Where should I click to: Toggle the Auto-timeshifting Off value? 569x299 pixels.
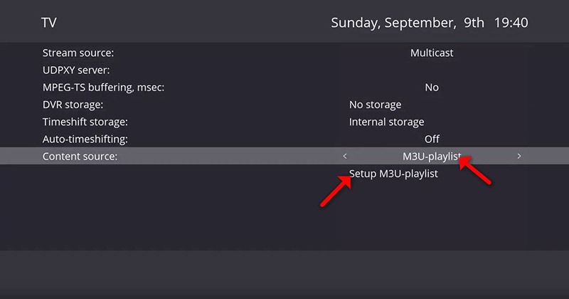pos(432,139)
